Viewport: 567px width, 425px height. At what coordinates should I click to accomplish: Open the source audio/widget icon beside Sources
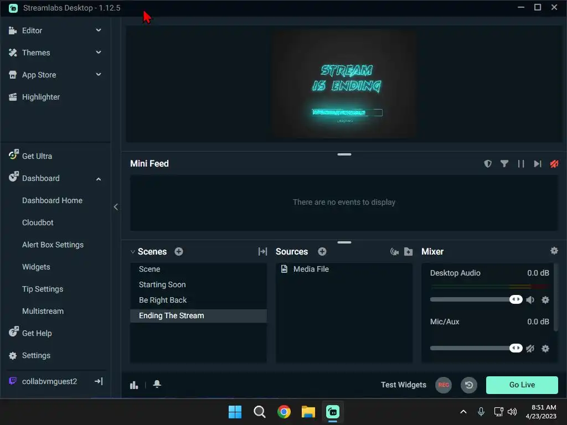pos(394,252)
